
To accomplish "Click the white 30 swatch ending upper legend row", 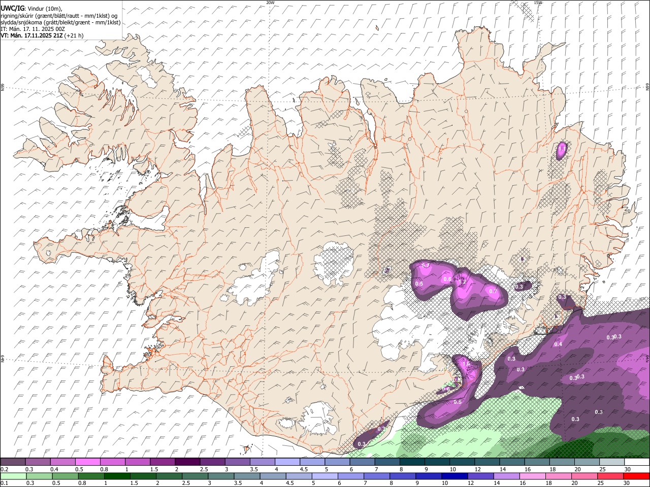I will [637, 462].
